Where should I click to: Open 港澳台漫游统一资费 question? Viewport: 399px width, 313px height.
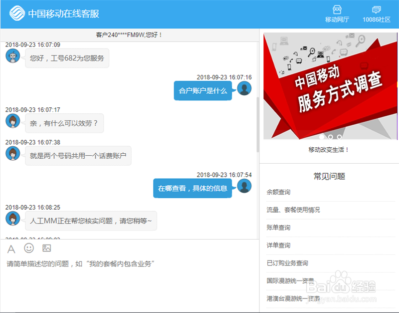coord(293,299)
